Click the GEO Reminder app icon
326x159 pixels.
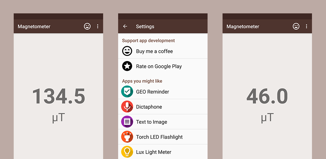click(x=127, y=92)
